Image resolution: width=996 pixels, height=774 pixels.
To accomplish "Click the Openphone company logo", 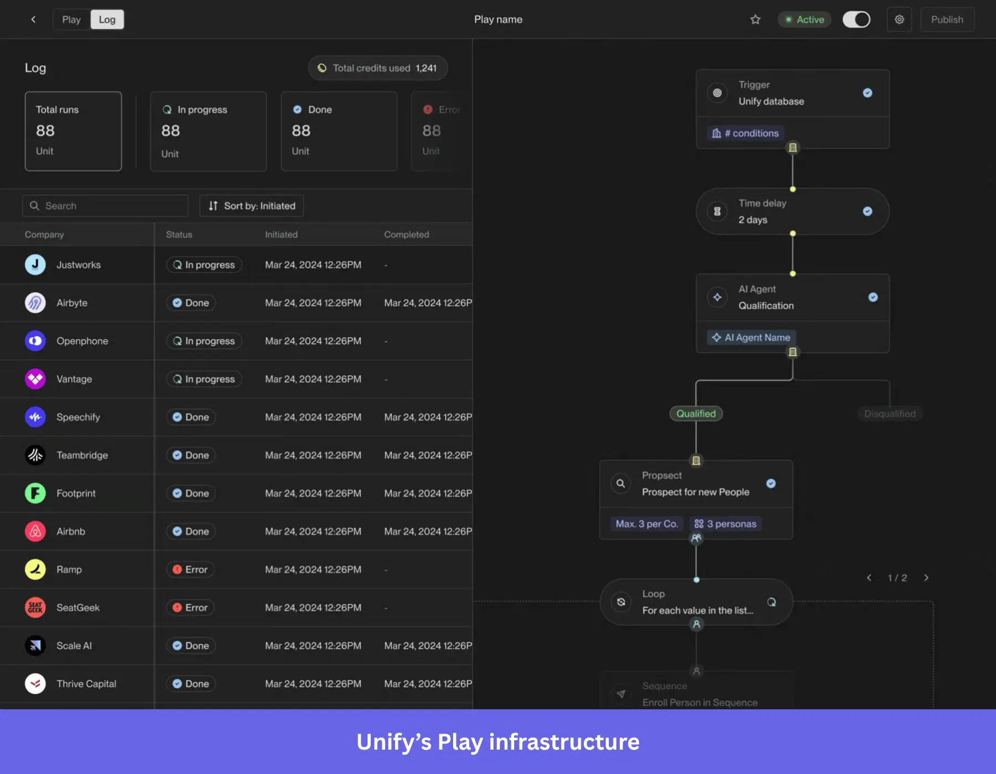I will pyautogui.click(x=35, y=341).
